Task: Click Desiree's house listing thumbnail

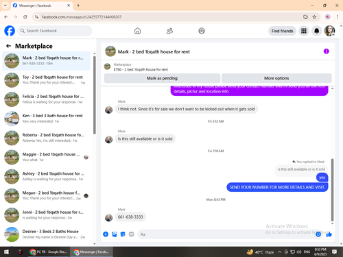Action: [x=12, y=234]
